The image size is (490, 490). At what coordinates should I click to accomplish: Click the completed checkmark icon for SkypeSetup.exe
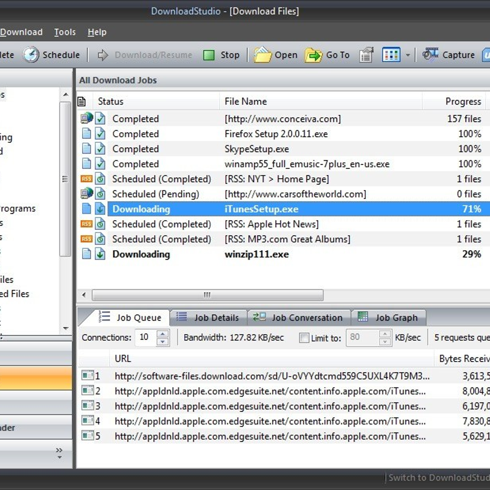[x=100, y=149]
